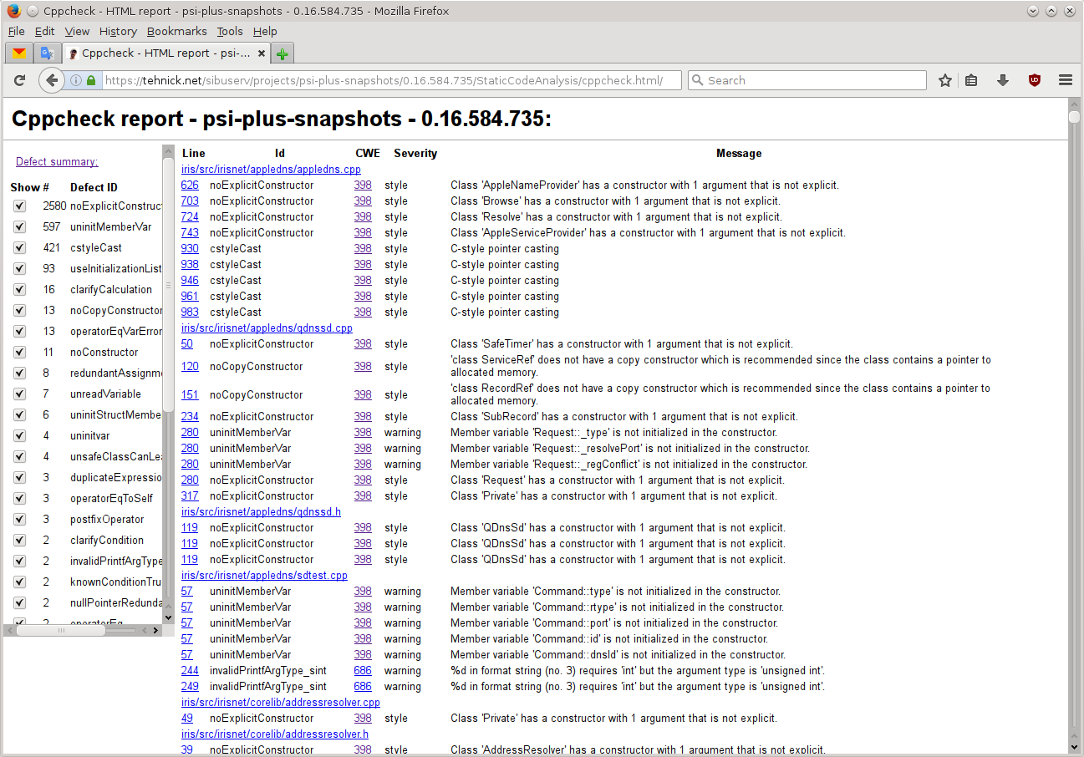Show site information via the info icon
The width and height of the screenshot is (1084, 757).
click(75, 80)
